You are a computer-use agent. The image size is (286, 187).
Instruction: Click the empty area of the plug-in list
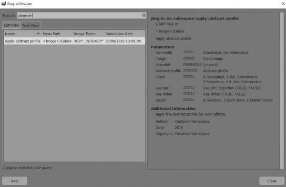(x=74, y=103)
